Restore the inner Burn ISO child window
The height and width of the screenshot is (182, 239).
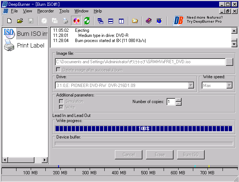[x=228, y=11]
